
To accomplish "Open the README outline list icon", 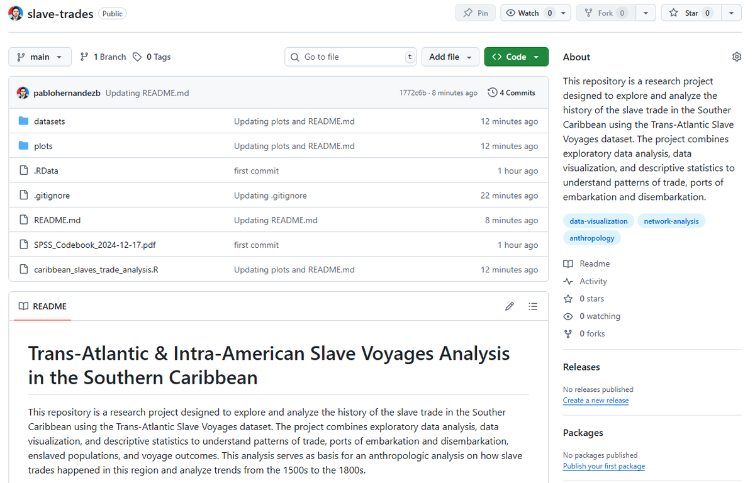I will [x=533, y=306].
